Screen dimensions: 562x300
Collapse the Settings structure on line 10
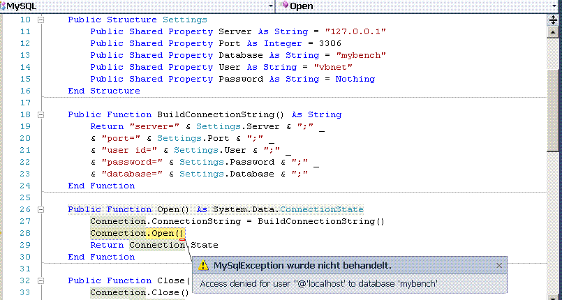point(41,20)
